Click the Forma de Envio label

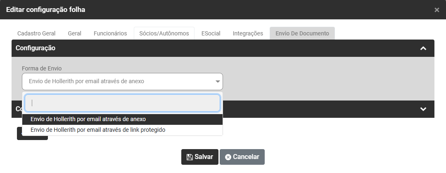pos(42,68)
